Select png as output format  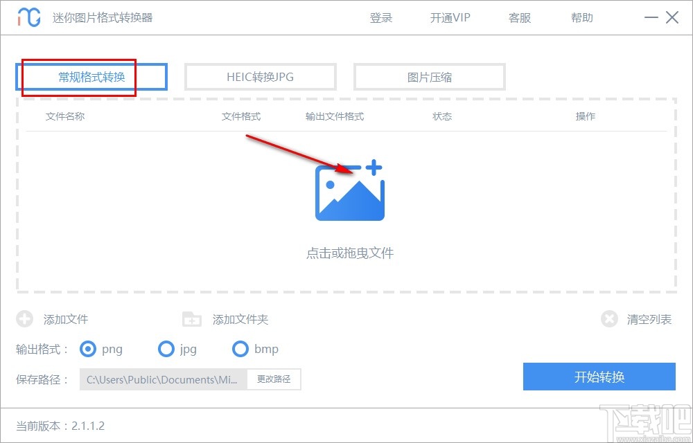click(x=88, y=349)
